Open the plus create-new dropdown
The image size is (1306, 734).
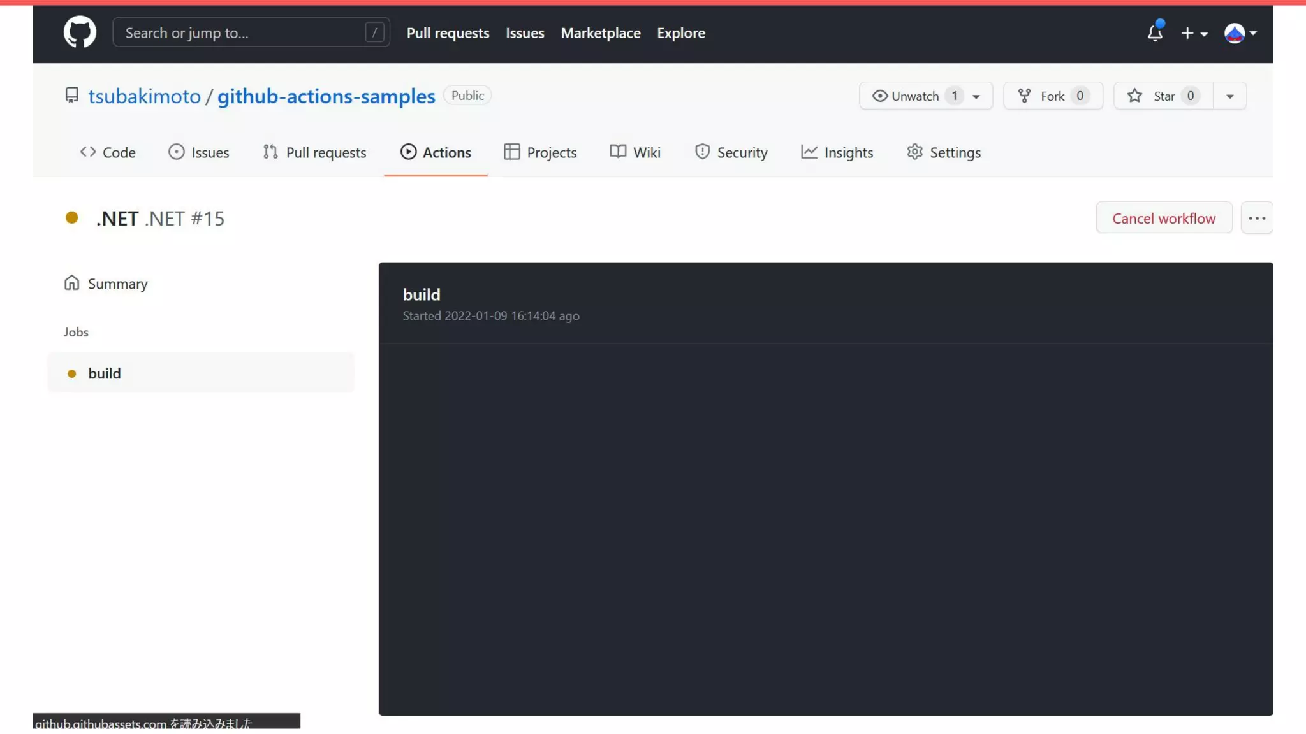(1194, 33)
